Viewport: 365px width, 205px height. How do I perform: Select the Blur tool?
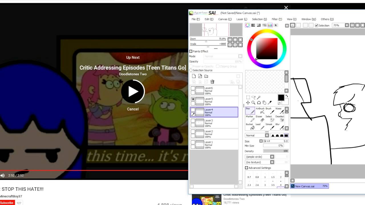pyautogui.click(x=279, y=126)
